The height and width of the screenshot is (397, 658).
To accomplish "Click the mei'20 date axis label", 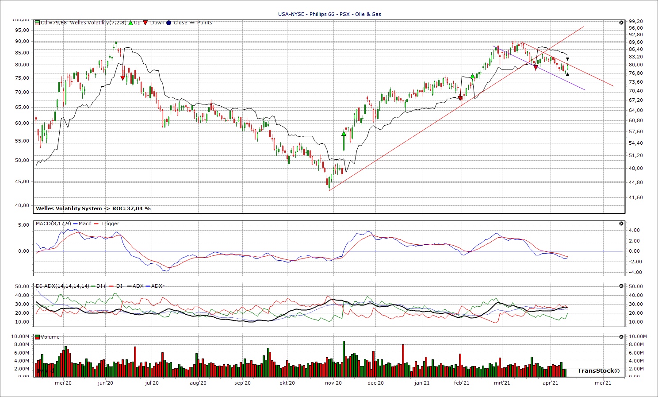I will pyautogui.click(x=63, y=383).
